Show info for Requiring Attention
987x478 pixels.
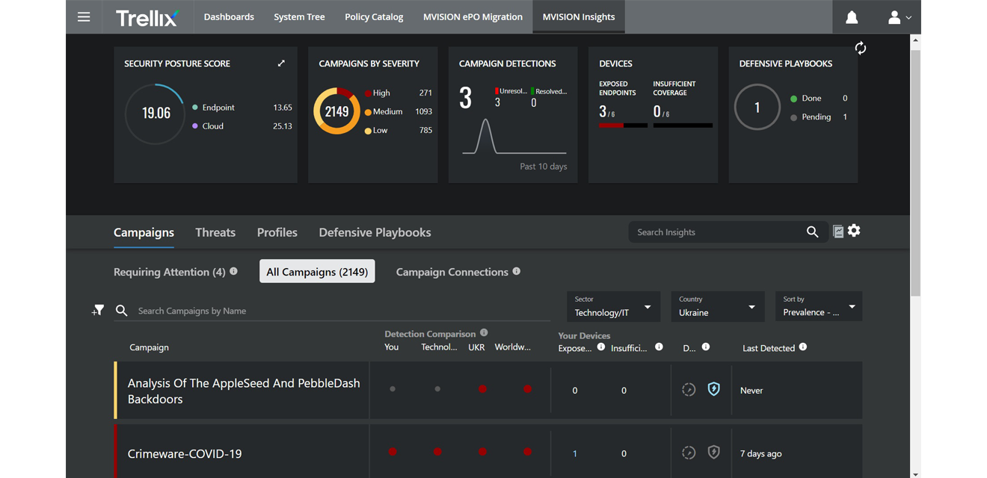(x=234, y=271)
